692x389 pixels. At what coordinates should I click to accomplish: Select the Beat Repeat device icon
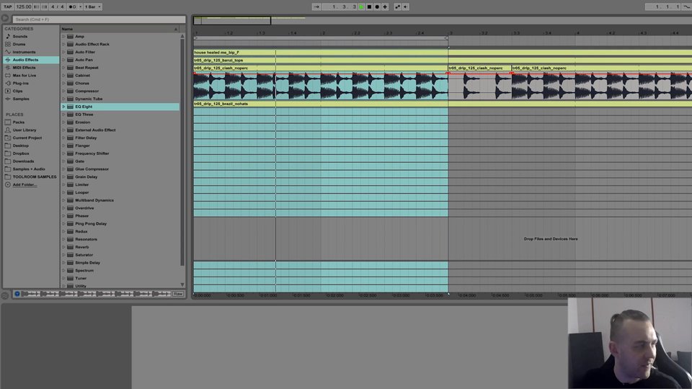(70, 68)
